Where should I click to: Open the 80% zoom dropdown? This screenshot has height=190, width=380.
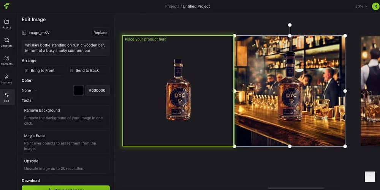coord(361,6)
